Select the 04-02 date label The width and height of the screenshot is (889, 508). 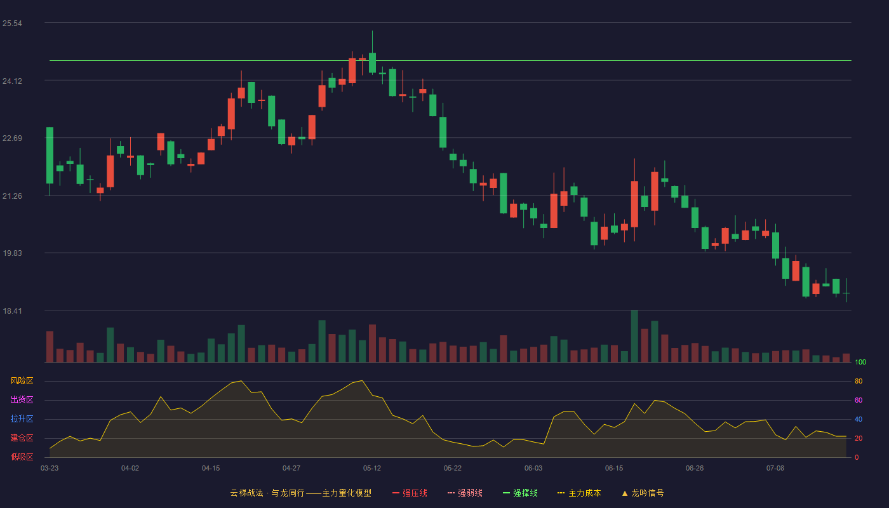pyautogui.click(x=130, y=468)
